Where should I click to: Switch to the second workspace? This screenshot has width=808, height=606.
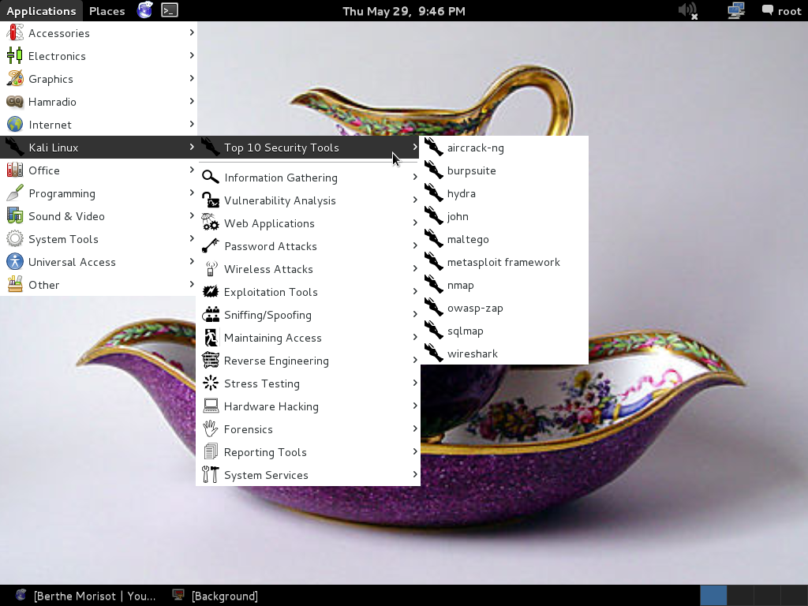click(740, 595)
